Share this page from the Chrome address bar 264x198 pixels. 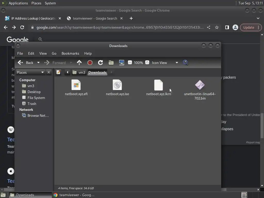(209, 27)
